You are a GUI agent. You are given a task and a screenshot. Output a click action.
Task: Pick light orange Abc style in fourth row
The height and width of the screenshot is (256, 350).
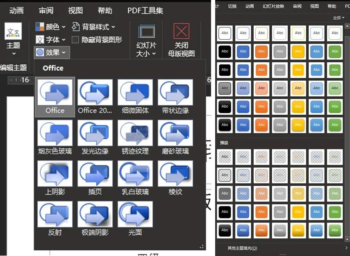[261, 88]
